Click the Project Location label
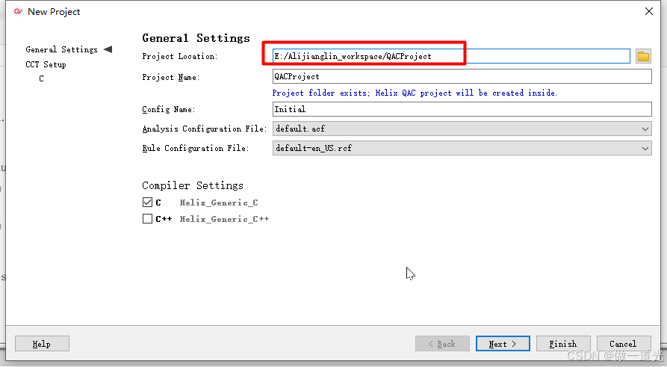This screenshot has height=367, width=667. 180,56
